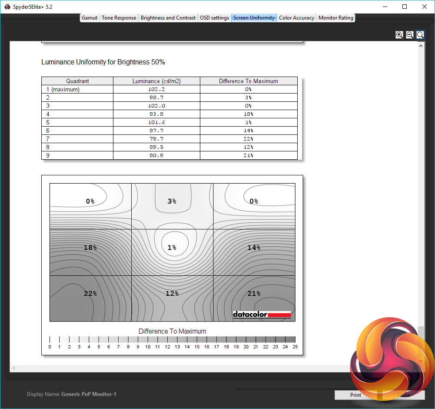This screenshot has width=435, height=409.
Task: Click luminance value 87.7
Action: click(156, 131)
